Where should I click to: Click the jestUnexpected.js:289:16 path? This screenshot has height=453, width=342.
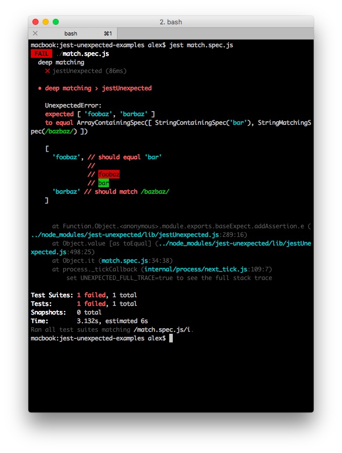click(x=139, y=235)
